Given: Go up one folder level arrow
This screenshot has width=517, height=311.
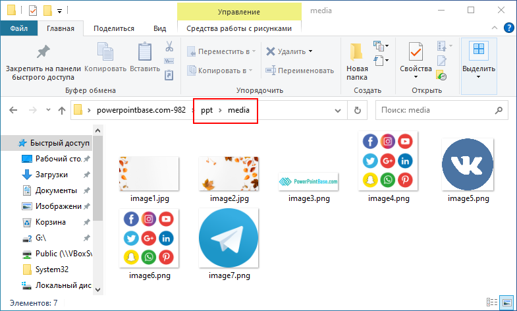Looking at the screenshot, I should click(62, 110).
